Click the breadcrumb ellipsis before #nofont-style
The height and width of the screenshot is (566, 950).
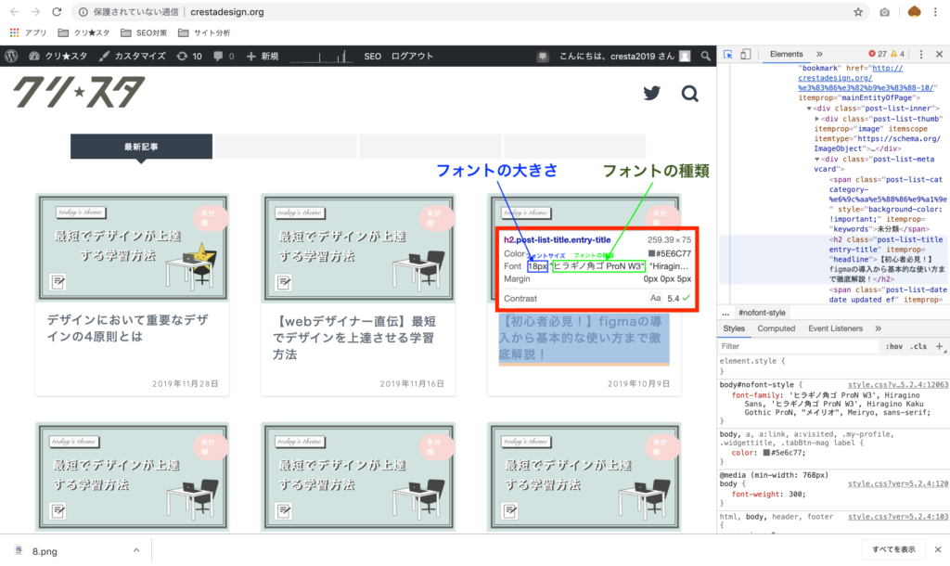pyautogui.click(x=725, y=314)
